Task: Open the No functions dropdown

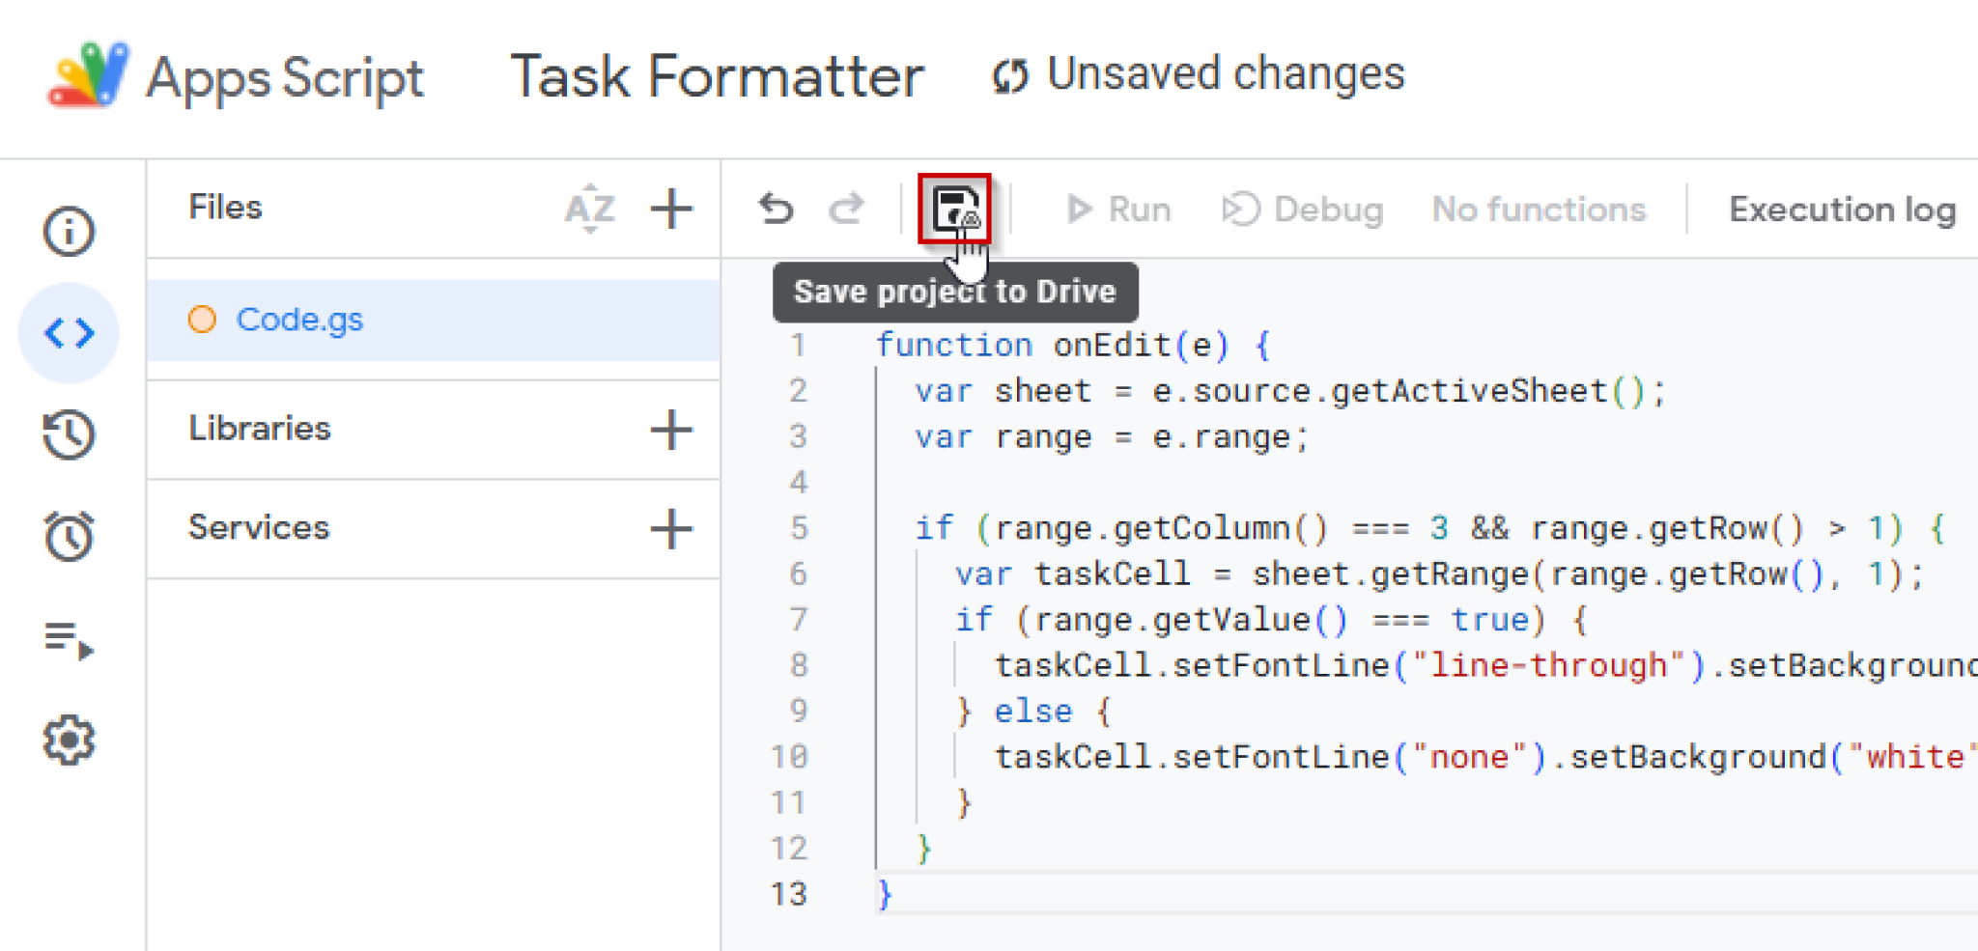Action: click(x=1538, y=209)
